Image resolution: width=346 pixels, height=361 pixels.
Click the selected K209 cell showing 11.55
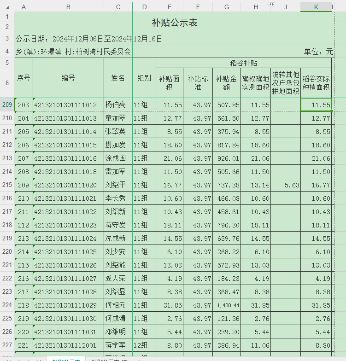[x=316, y=105]
